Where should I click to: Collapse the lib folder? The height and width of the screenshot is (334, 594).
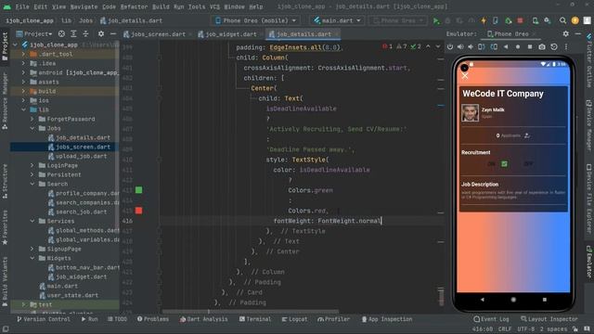[23, 109]
